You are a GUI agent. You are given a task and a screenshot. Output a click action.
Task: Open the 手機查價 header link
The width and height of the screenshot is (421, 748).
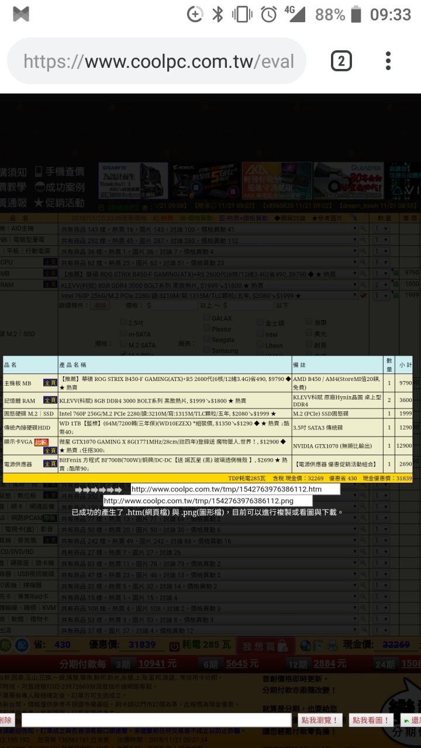59,172
